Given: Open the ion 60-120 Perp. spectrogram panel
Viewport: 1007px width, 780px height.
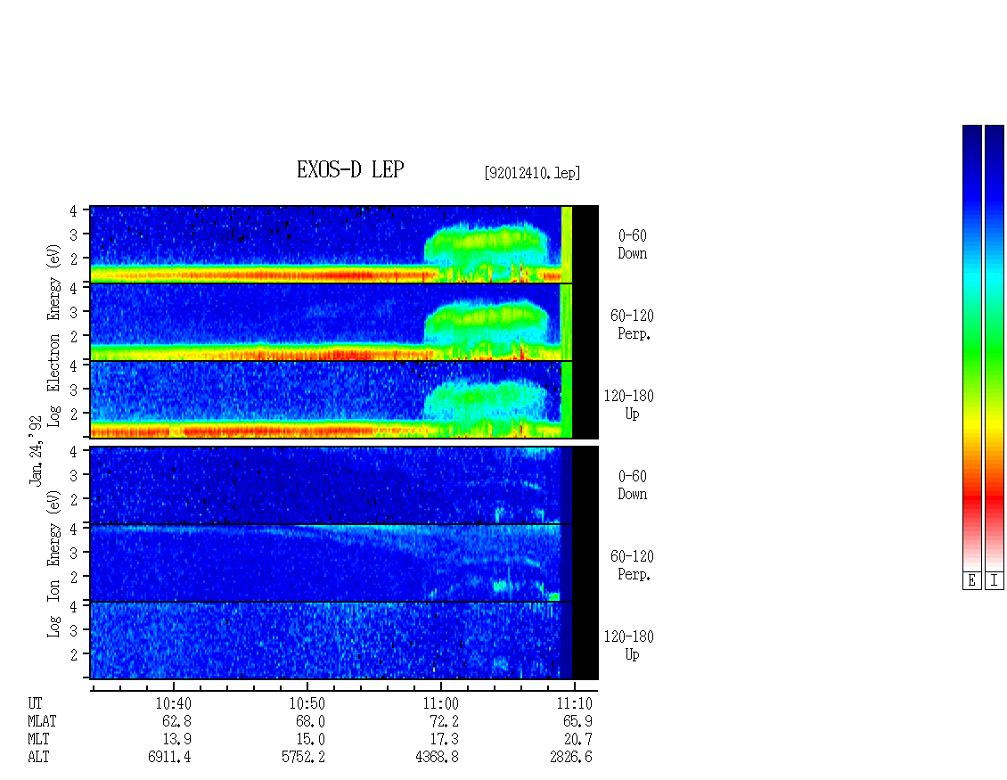Looking at the screenshot, I should [344, 562].
